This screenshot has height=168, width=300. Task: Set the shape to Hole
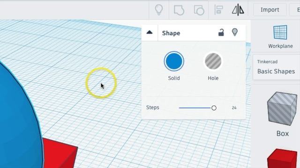(x=213, y=61)
